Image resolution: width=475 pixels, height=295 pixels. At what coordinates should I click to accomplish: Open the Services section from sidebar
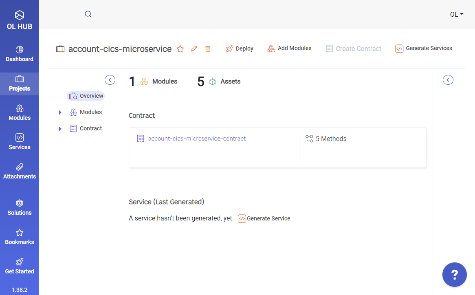pos(20,141)
